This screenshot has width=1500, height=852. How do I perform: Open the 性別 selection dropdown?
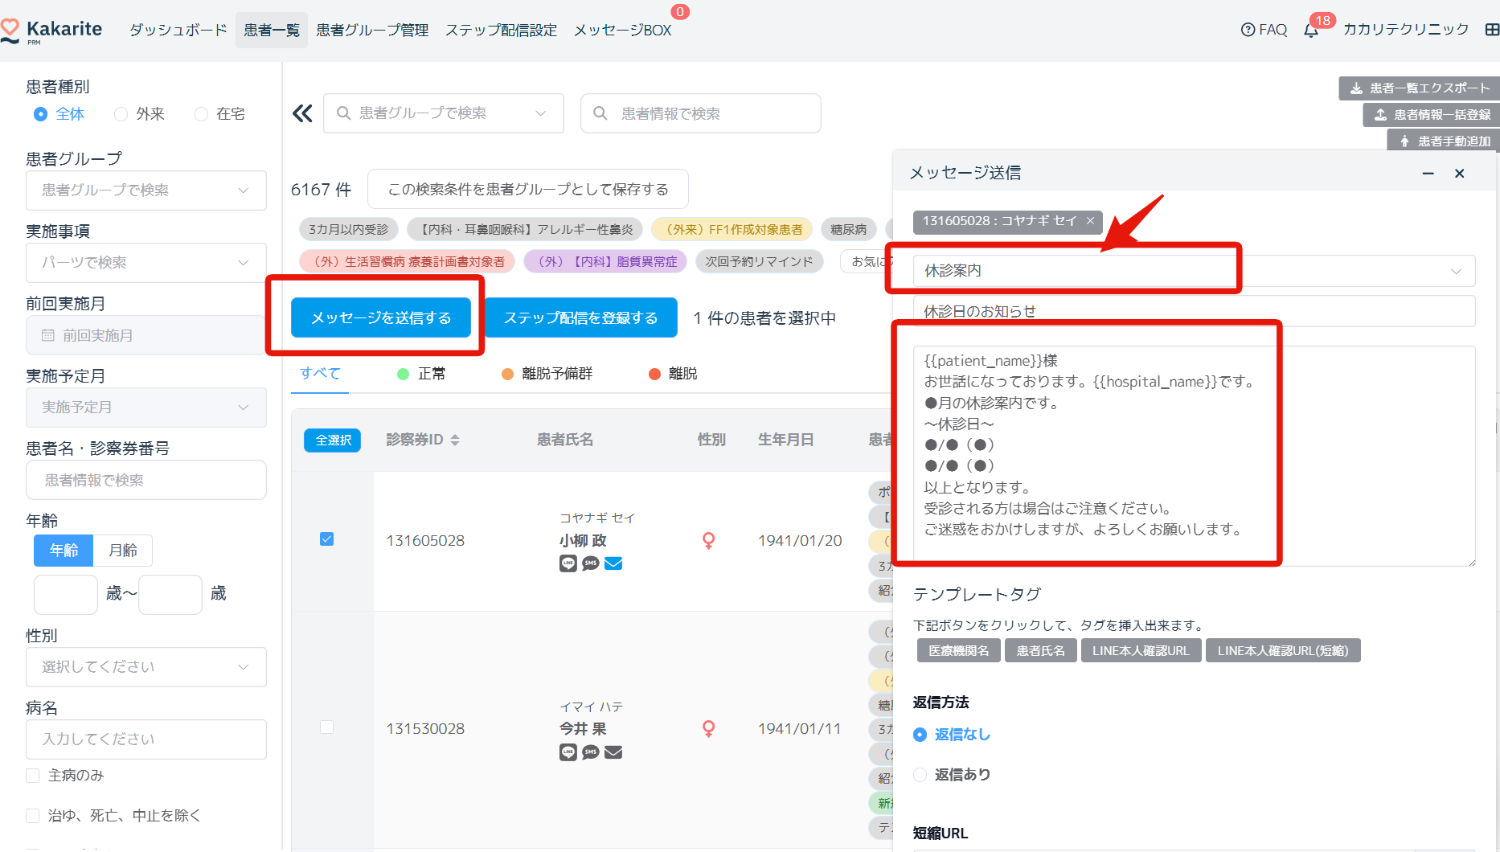(x=145, y=667)
